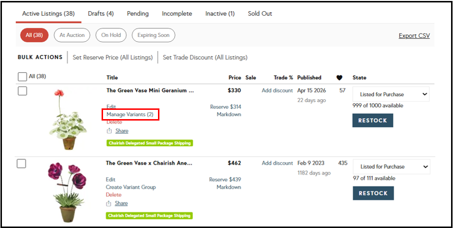Delete the Chairish Anemone listing

click(114, 195)
